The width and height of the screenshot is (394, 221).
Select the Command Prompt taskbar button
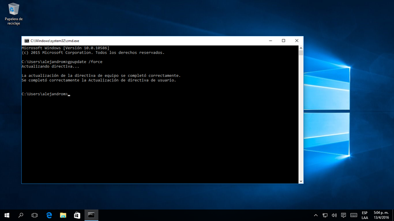click(x=91, y=215)
